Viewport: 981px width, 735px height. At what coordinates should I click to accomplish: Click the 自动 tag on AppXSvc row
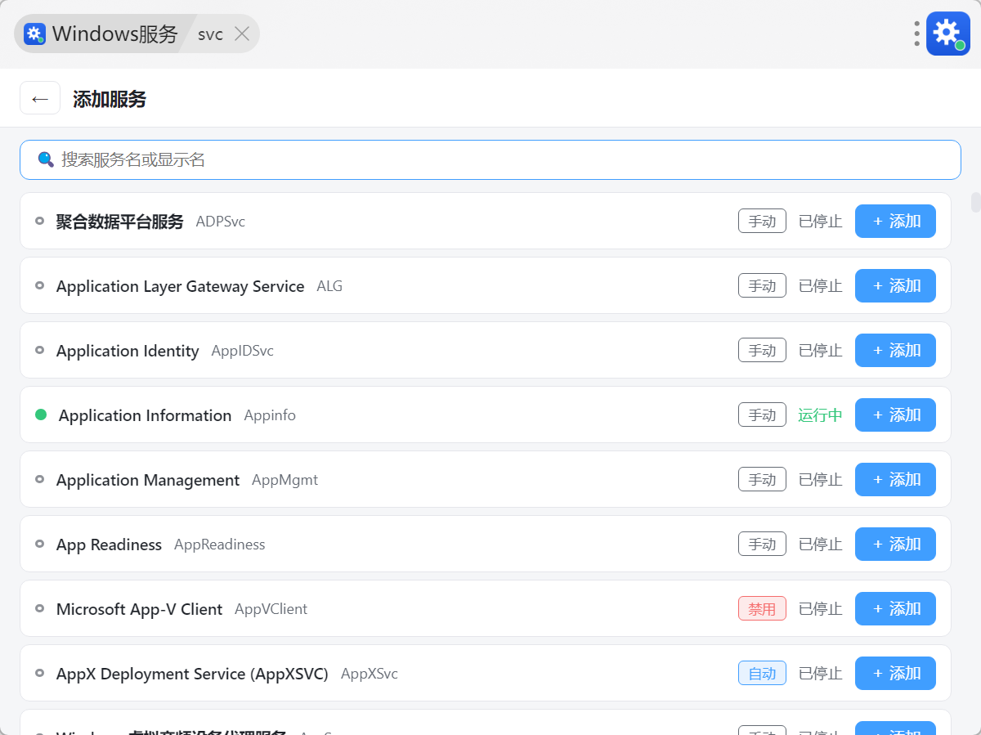[762, 673]
